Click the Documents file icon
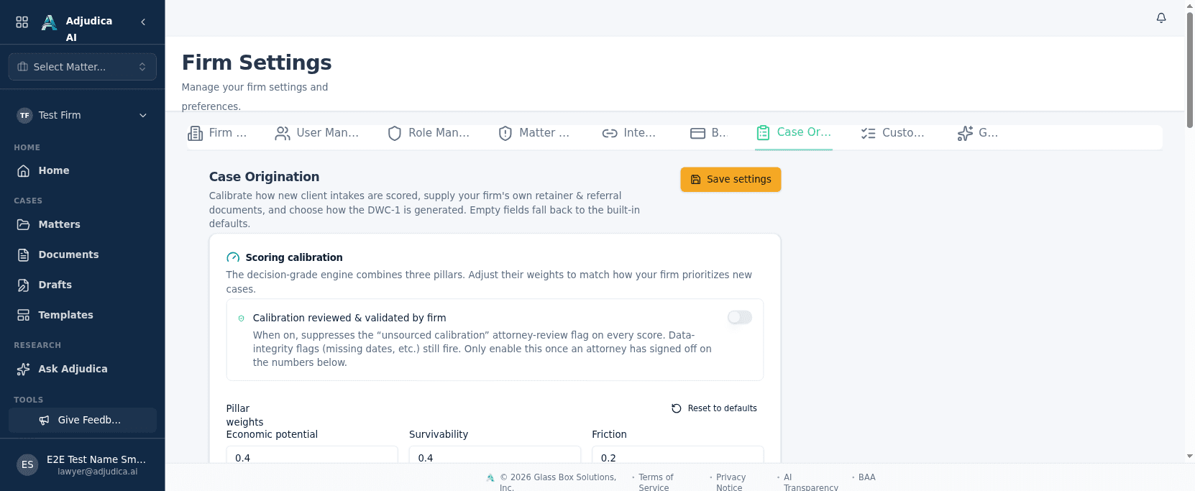Image resolution: width=1195 pixels, height=491 pixels. (24, 254)
